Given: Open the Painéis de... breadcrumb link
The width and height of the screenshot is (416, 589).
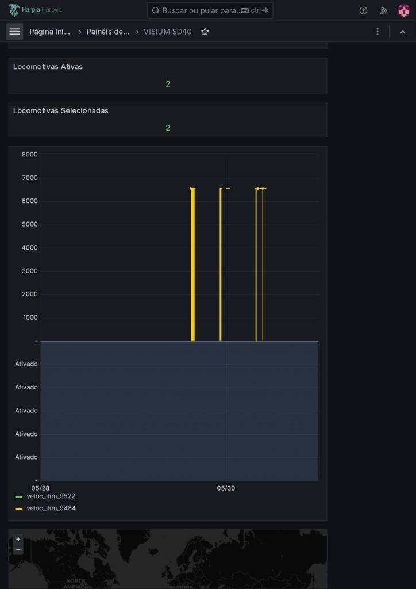Looking at the screenshot, I should 108,32.
